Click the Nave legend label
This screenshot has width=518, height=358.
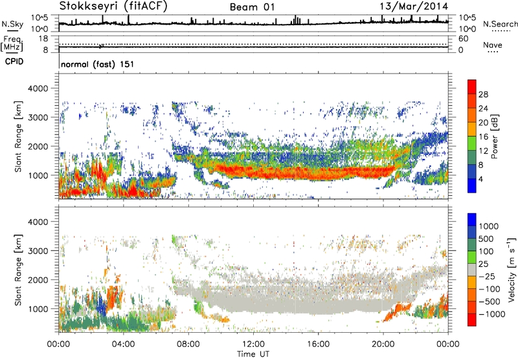493,45
